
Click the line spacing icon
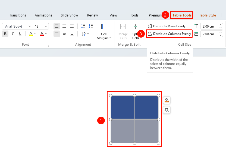point(83,26)
